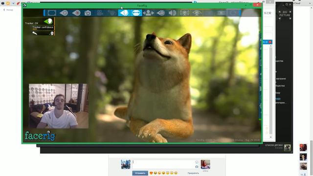Click the friend avatar beside Steam friends list
This screenshot has width=313, height=176.
click(288, 148)
